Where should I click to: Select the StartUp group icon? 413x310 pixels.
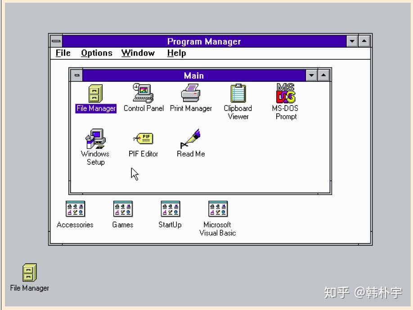coord(170,208)
